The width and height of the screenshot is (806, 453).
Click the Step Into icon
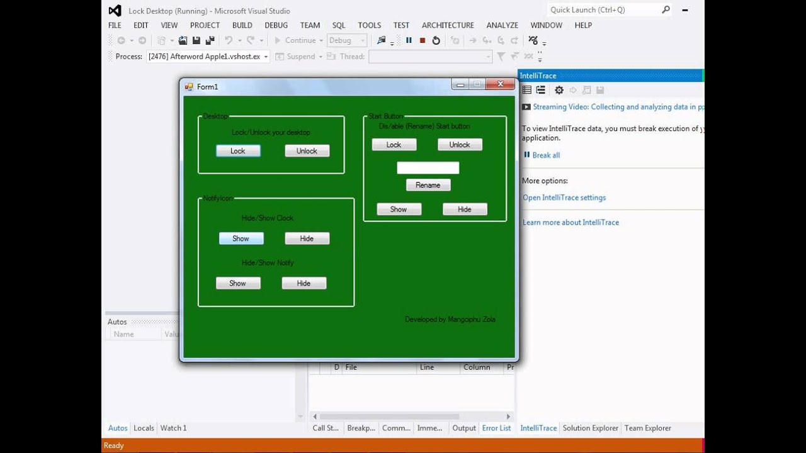click(x=487, y=40)
